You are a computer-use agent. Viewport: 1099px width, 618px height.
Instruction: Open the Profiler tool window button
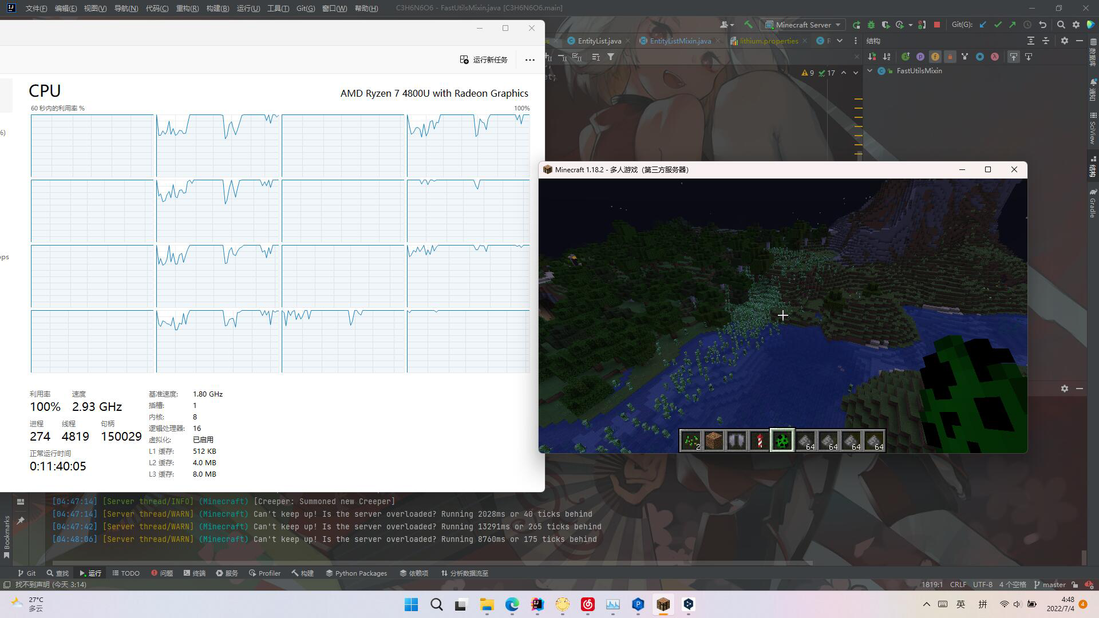click(x=264, y=573)
